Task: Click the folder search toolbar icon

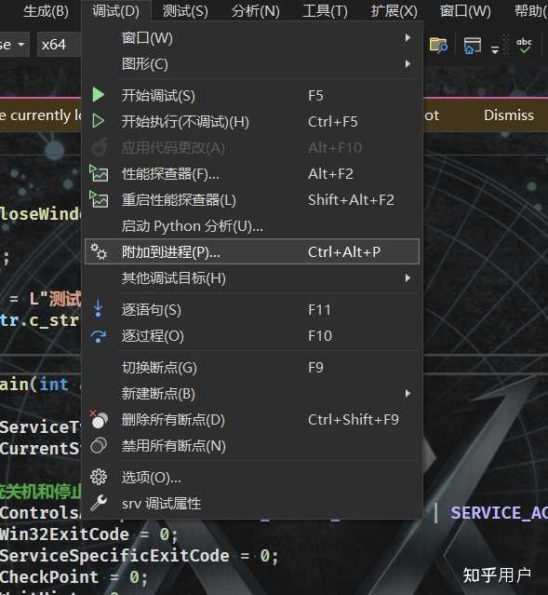Action: click(438, 46)
